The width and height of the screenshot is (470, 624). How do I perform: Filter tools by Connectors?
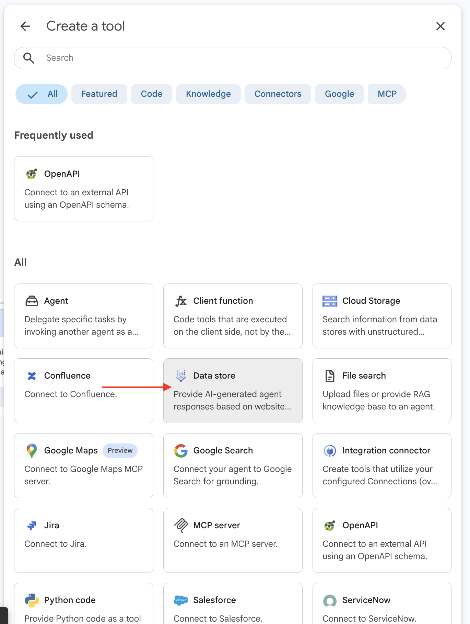[278, 94]
